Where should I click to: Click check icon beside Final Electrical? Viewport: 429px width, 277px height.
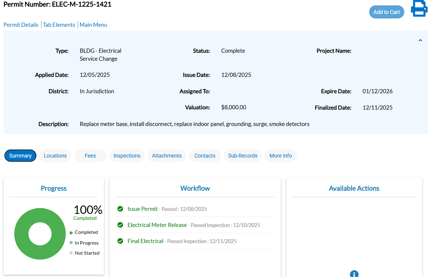tap(120, 241)
